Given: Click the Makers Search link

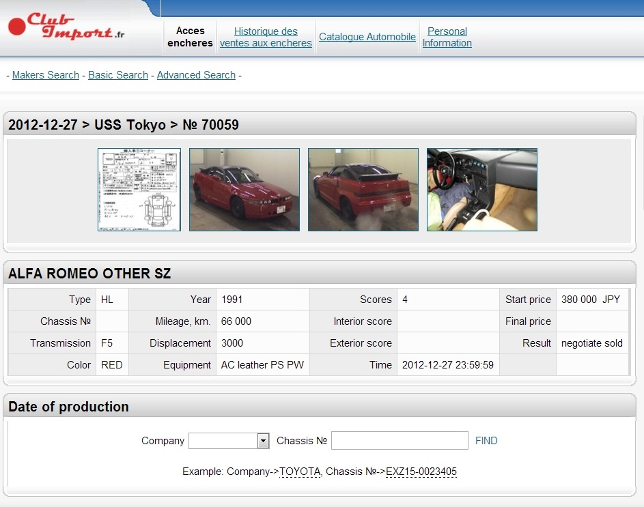Looking at the screenshot, I should pyautogui.click(x=46, y=75).
